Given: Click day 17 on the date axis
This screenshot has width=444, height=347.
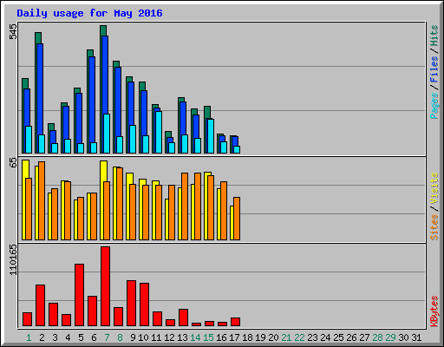Looking at the screenshot, I should [234, 337].
